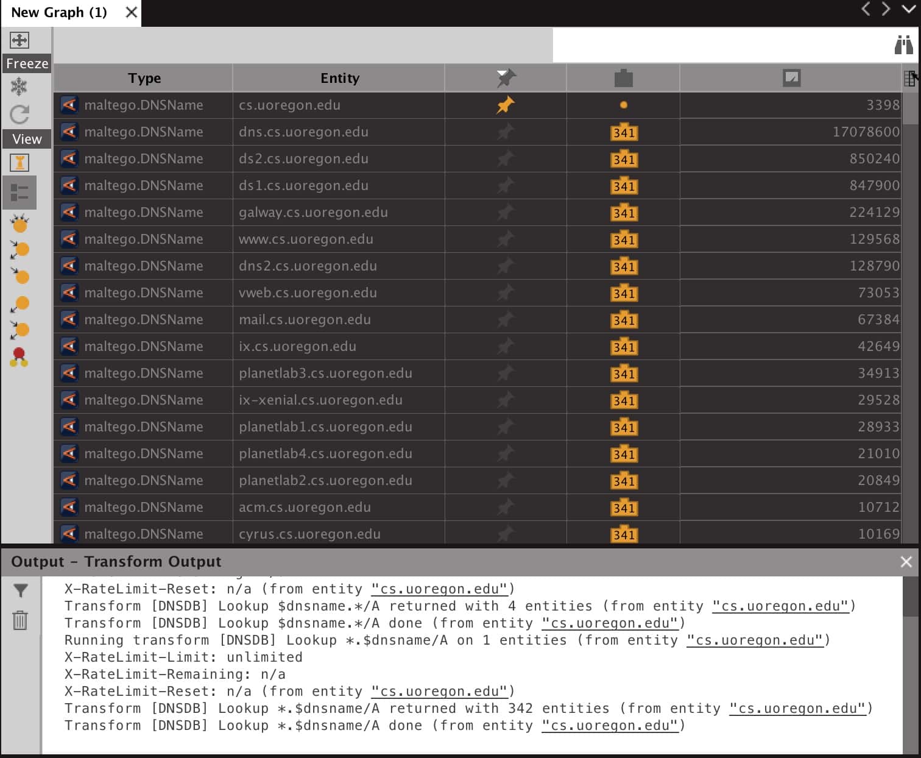Select the planetlab4.cs.uoregon.edu entity cell
The height and width of the screenshot is (758, 921).
click(339, 453)
